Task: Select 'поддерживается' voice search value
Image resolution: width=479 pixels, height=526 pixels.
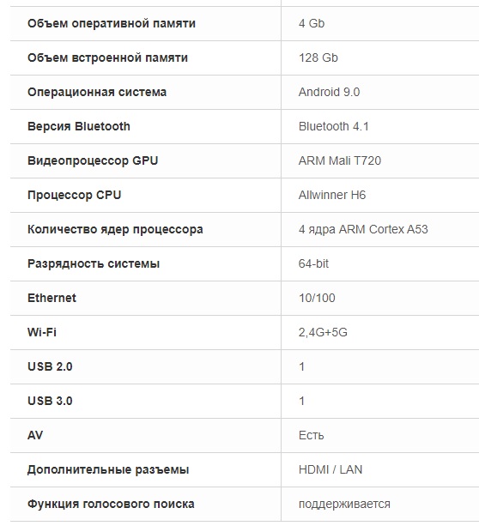Action: pyautogui.click(x=344, y=505)
